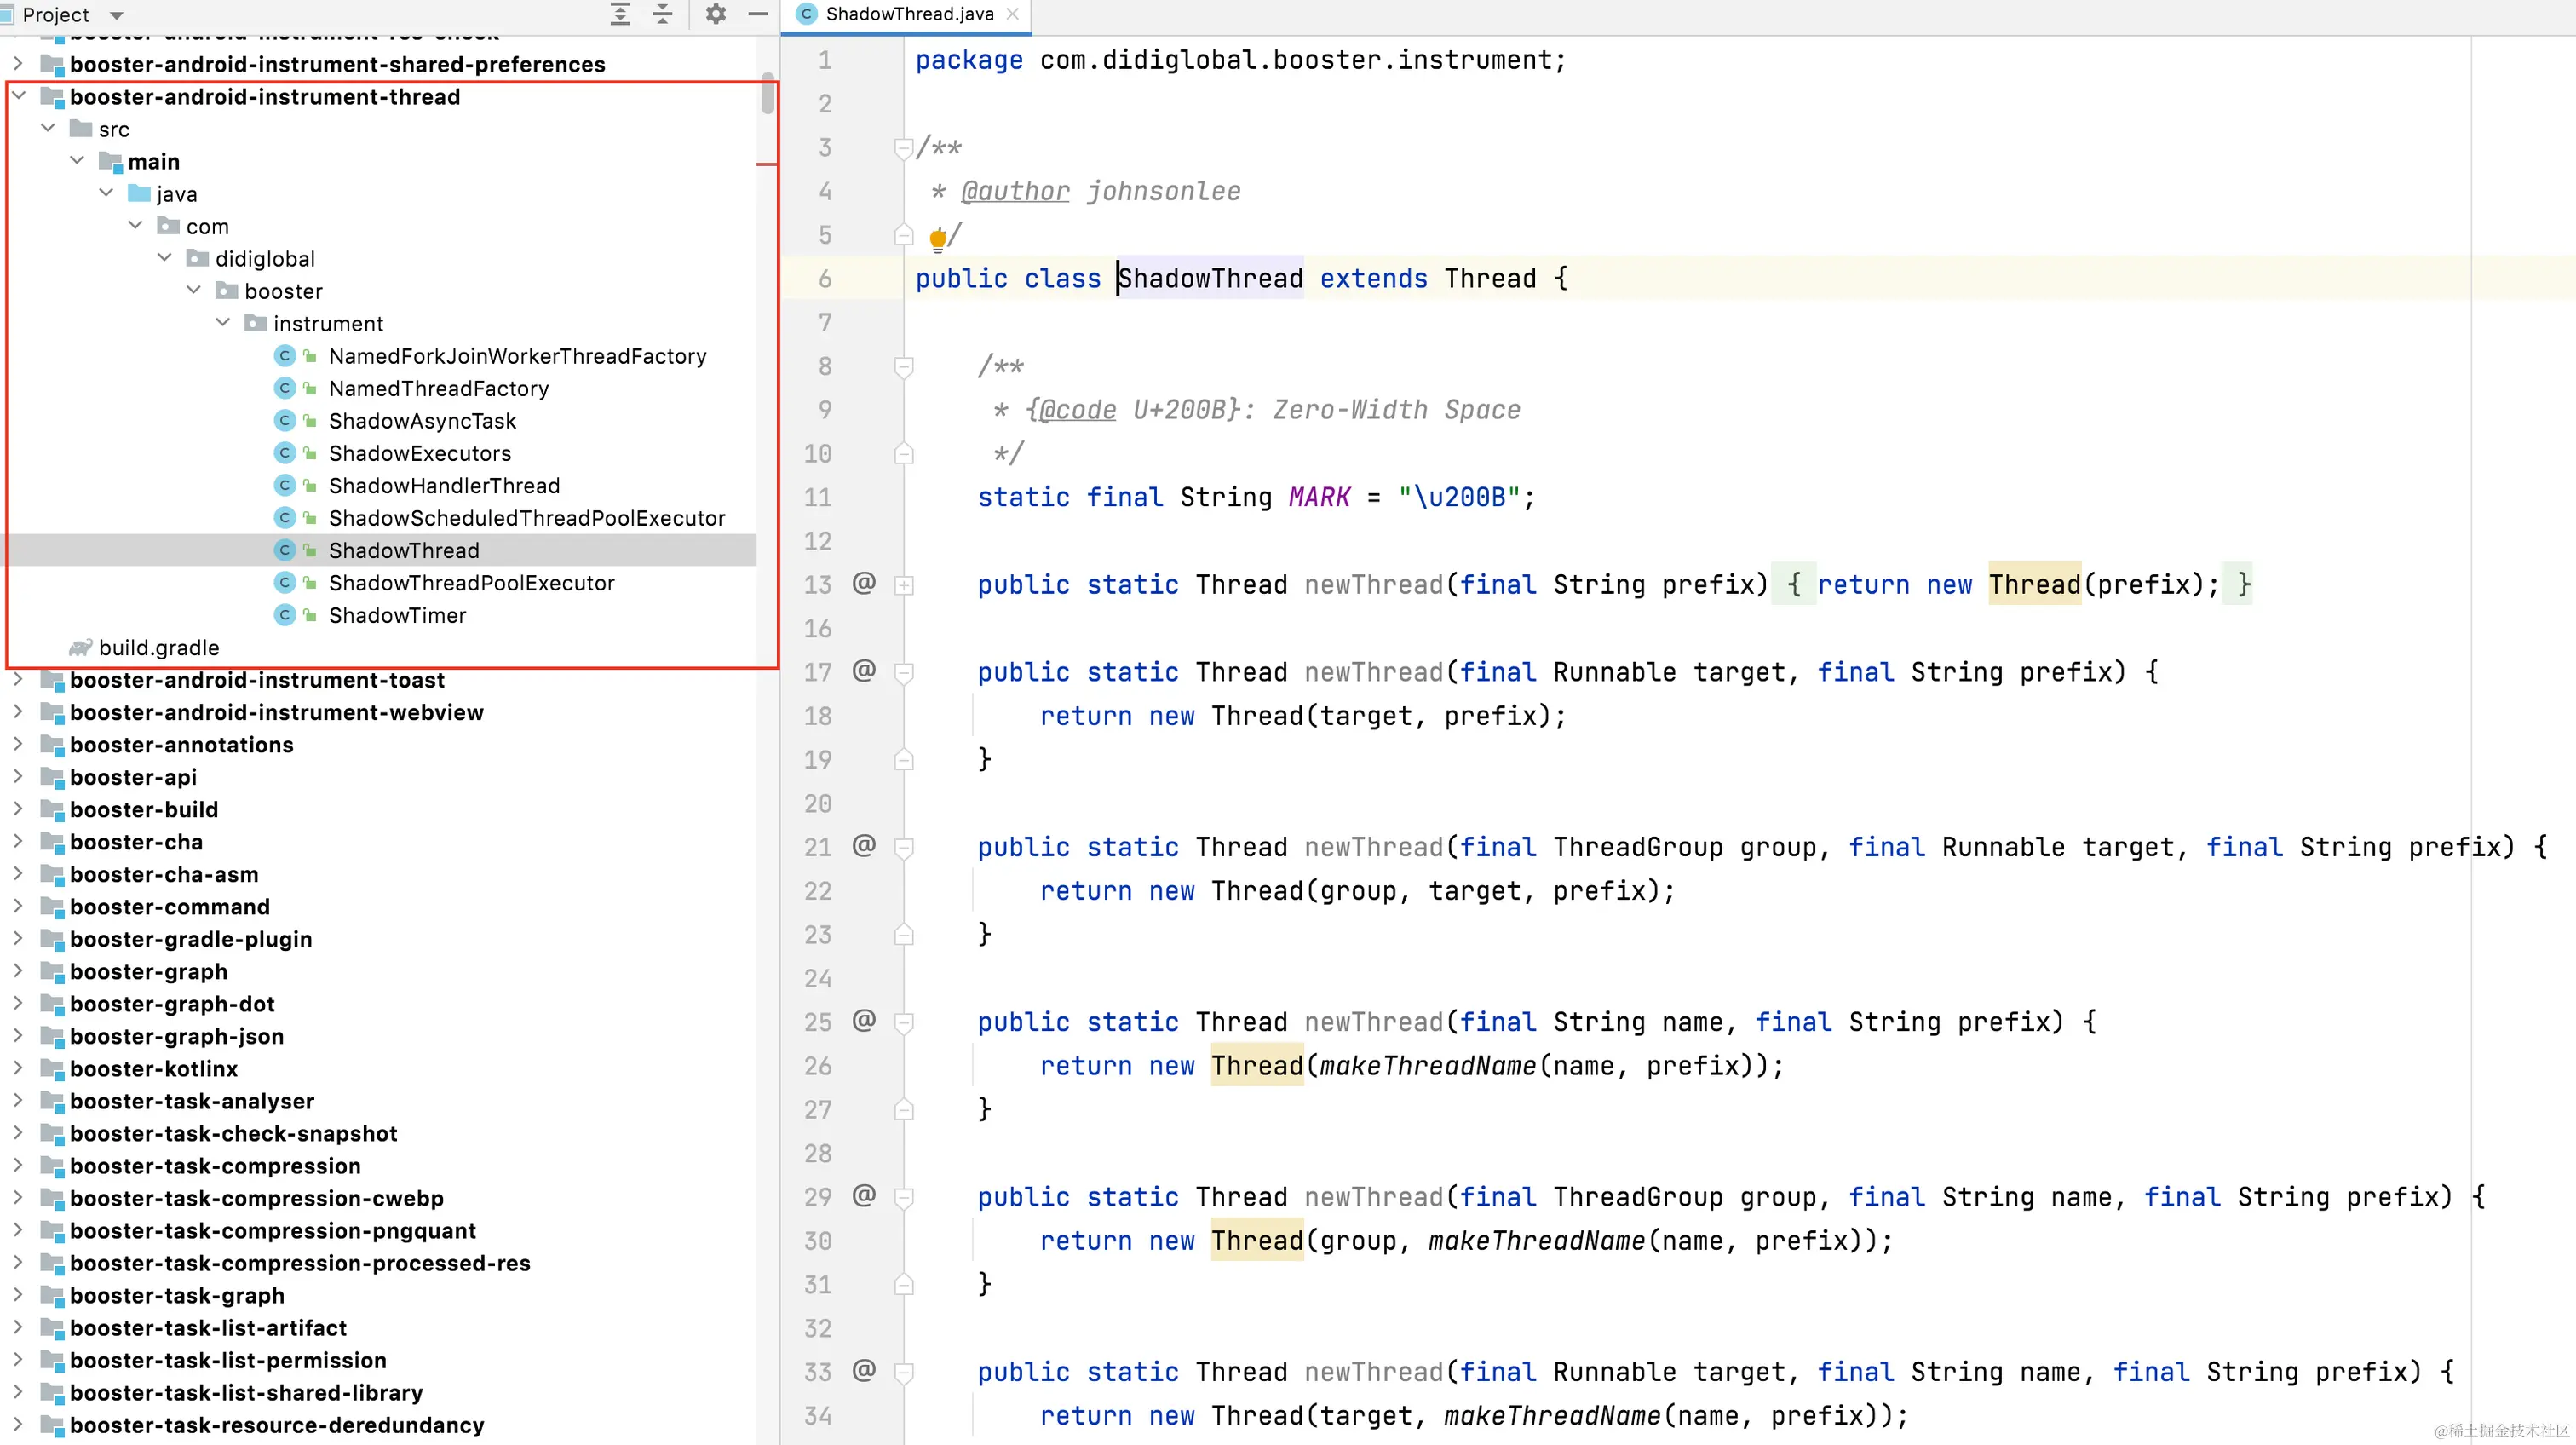Click the Project tree vertical scrollbar thumb
The height and width of the screenshot is (1445, 2576).
coord(767,95)
